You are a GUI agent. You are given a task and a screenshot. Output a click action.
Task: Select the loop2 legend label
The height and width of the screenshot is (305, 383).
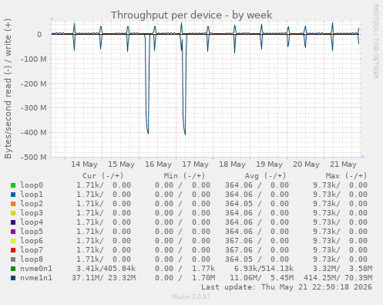(32, 204)
